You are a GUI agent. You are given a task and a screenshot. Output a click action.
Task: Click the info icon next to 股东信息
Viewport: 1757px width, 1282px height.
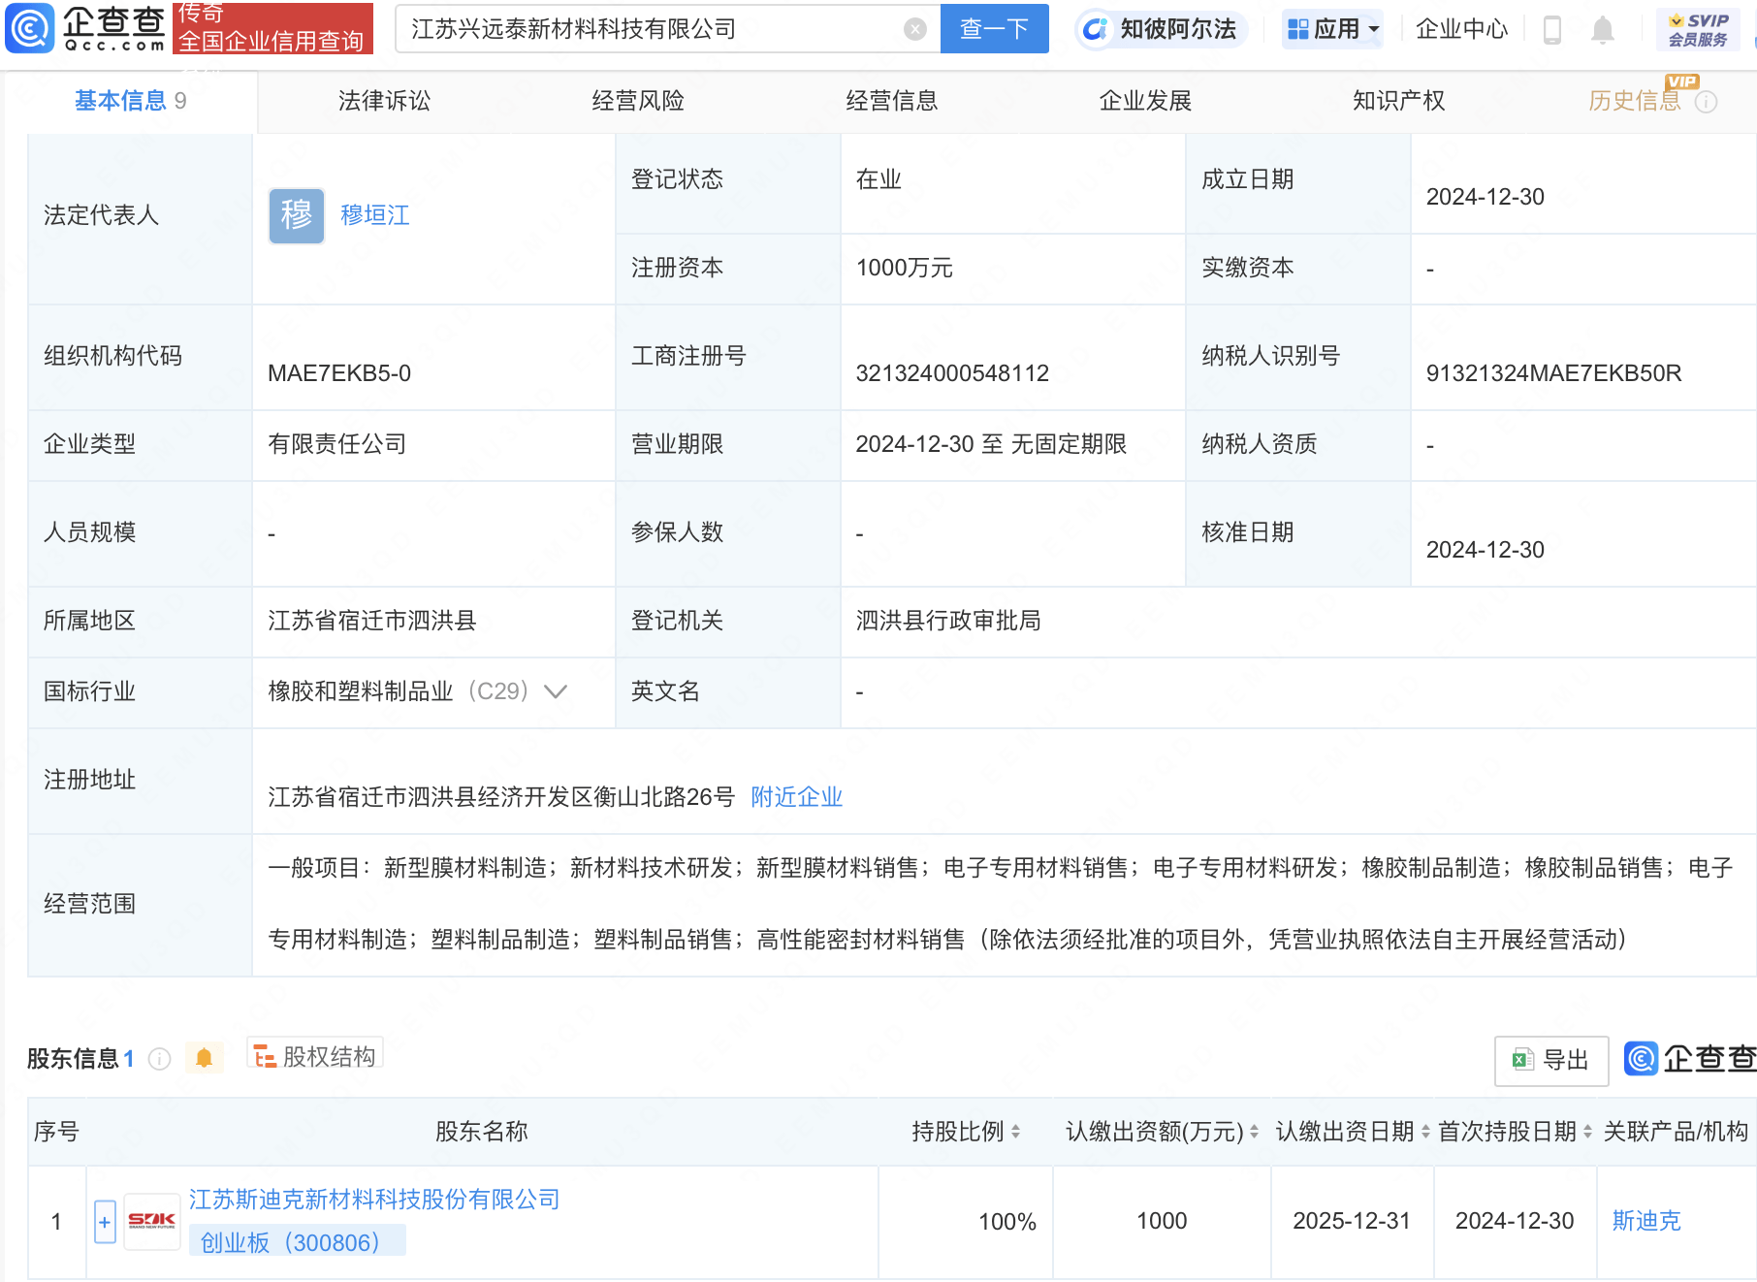click(x=160, y=1059)
